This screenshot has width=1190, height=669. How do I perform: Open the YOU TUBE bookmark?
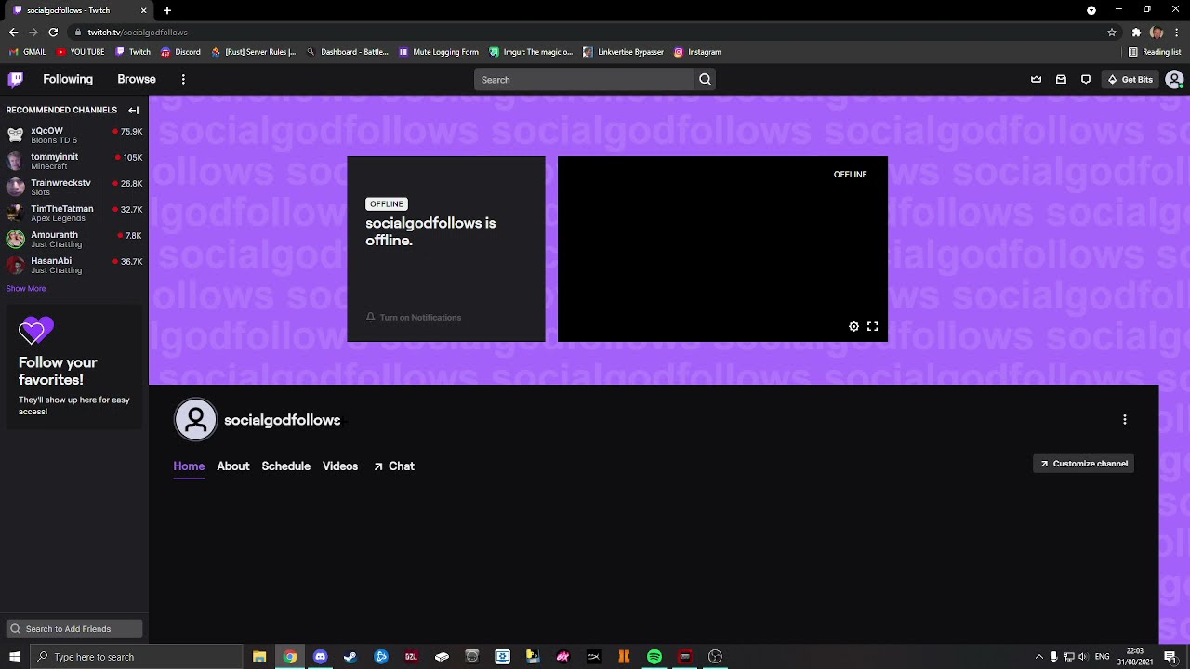pyautogui.click(x=81, y=52)
